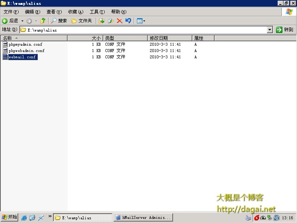Click the Undo toolbar icon
Viewport: 297px width, 223px height.
pyautogui.click(x=128, y=21)
